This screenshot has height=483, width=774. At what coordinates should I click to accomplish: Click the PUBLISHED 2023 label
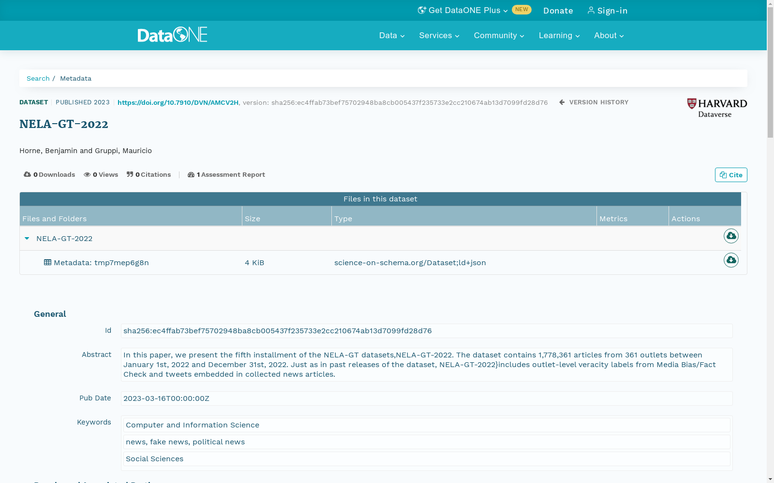(x=83, y=102)
